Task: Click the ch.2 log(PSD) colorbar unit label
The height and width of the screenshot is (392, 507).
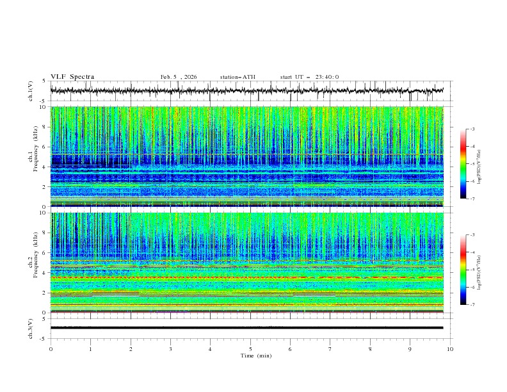Action: 479,272
